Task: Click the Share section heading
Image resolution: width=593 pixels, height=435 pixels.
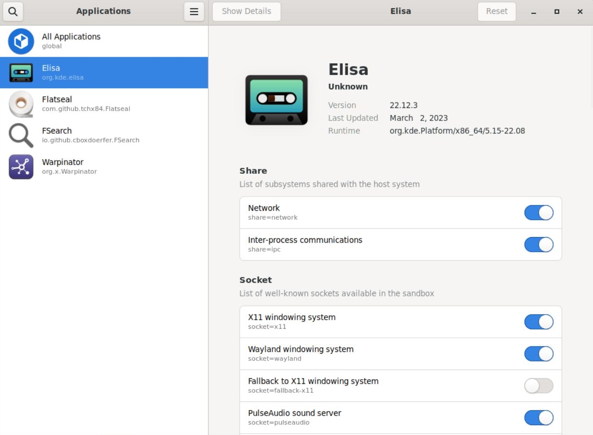Action: pyautogui.click(x=253, y=171)
